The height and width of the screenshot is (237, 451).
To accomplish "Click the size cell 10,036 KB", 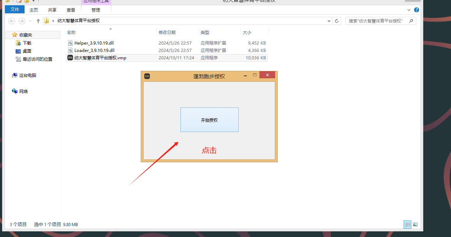I will 256,58.
